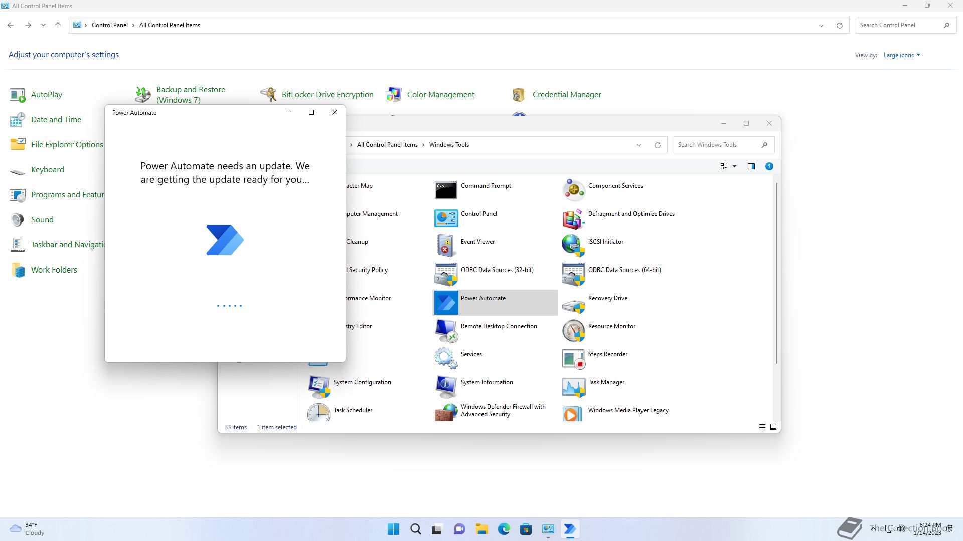
Task: Refresh the Control Panel window
Action: (x=840, y=25)
